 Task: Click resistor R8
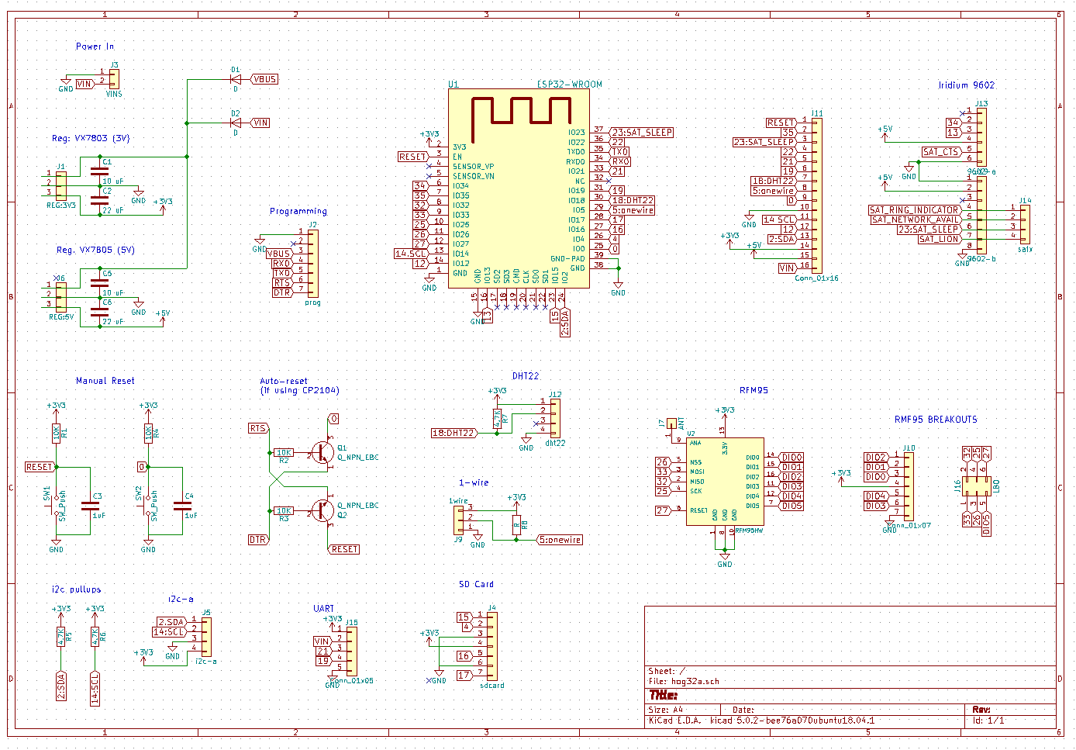point(516,525)
